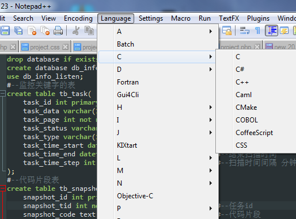Click the 'use db_info_listen;' code line
296x219 pixels.
click(x=45, y=76)
